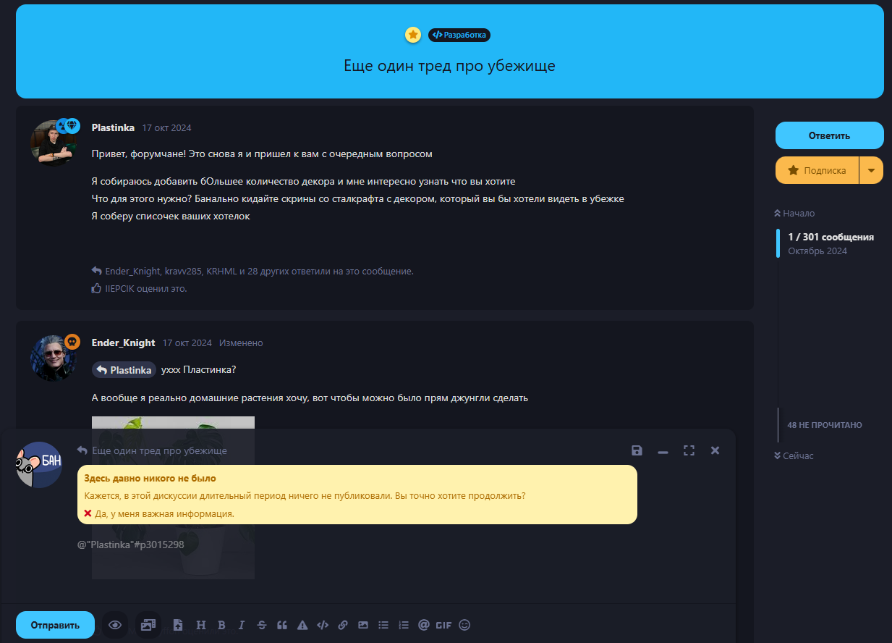Click the Ответить button
Viewport: 892px width, 643px height.
[829, 135]
